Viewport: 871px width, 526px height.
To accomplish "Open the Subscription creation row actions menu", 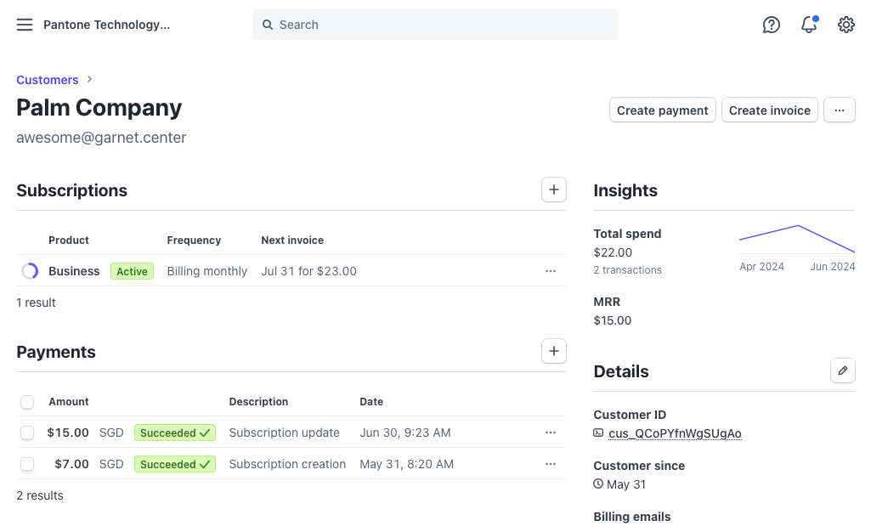I will pos(550,464).
